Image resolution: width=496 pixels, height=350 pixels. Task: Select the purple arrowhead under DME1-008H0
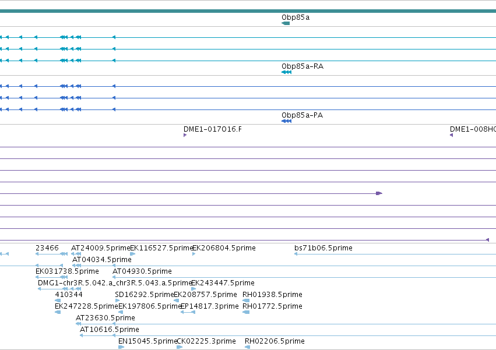[451, 135]
